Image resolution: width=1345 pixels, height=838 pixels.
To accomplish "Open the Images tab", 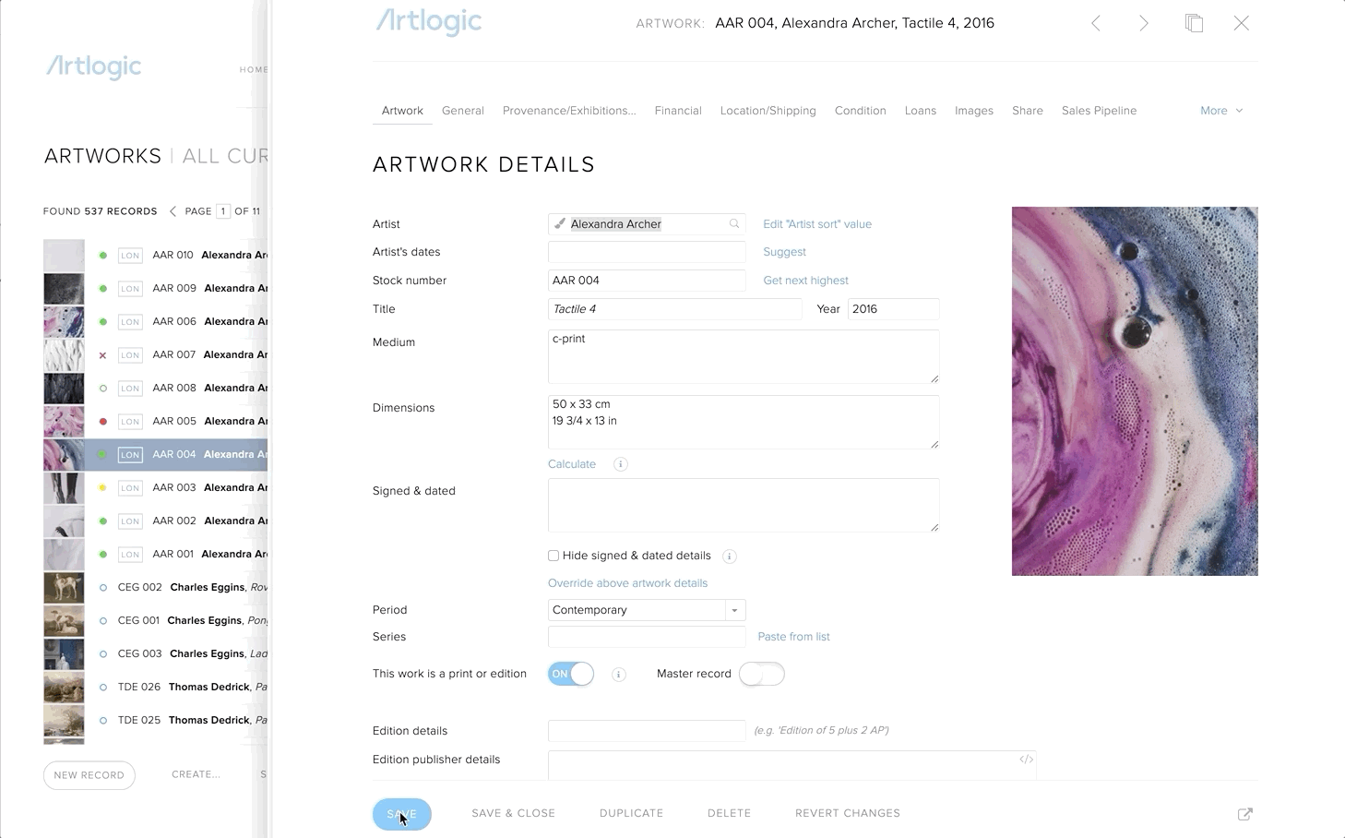I will pos(974,111).
